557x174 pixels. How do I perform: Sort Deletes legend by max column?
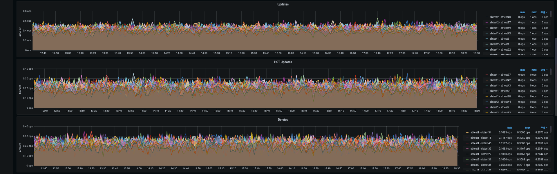[x=527, y=128]
